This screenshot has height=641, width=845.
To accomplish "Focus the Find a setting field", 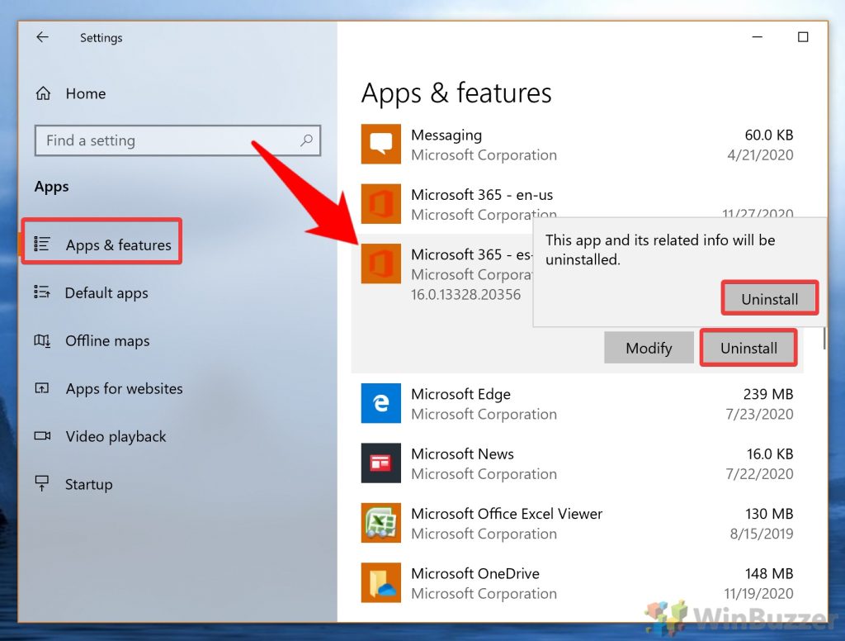I will [x=178, y=140].
